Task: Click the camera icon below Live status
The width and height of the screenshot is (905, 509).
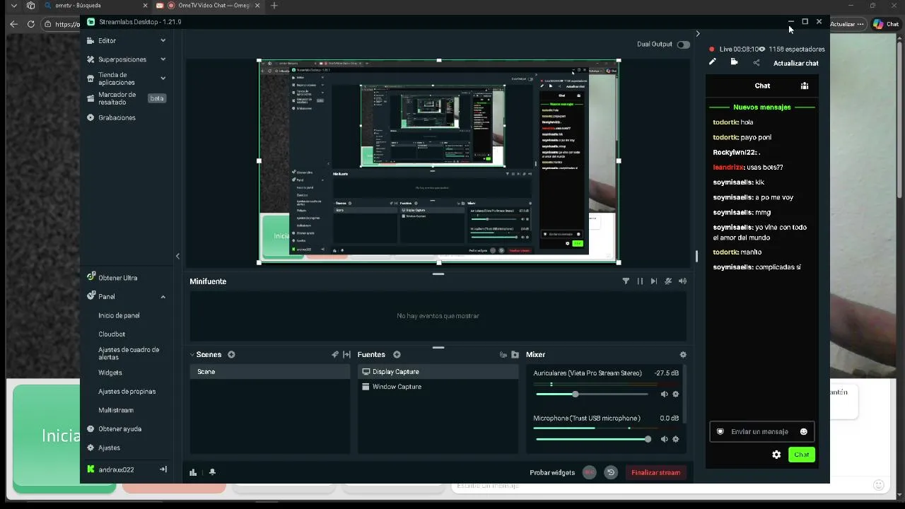Action: tap(734, 62)
